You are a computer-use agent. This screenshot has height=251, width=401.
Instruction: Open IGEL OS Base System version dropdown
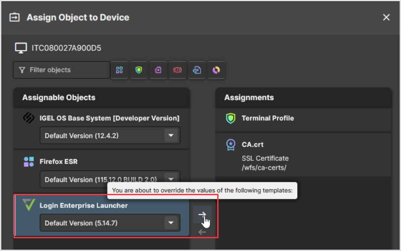(171, 136)
